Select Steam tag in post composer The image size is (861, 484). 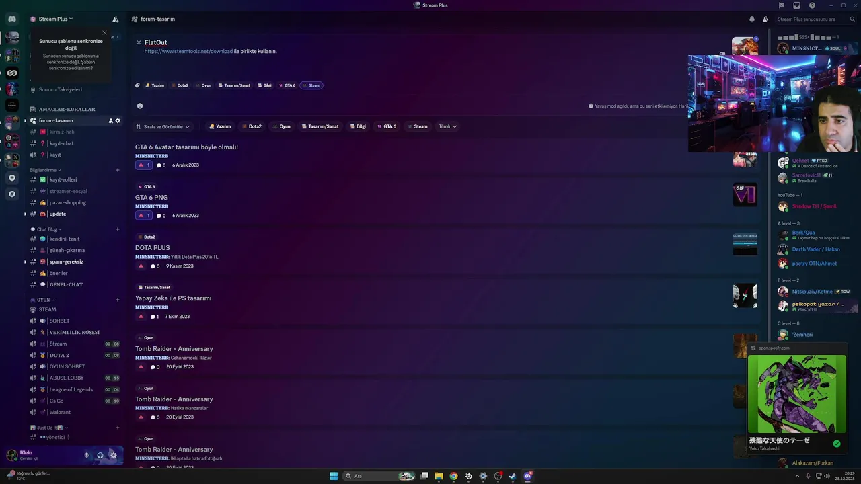pos(311,85)
